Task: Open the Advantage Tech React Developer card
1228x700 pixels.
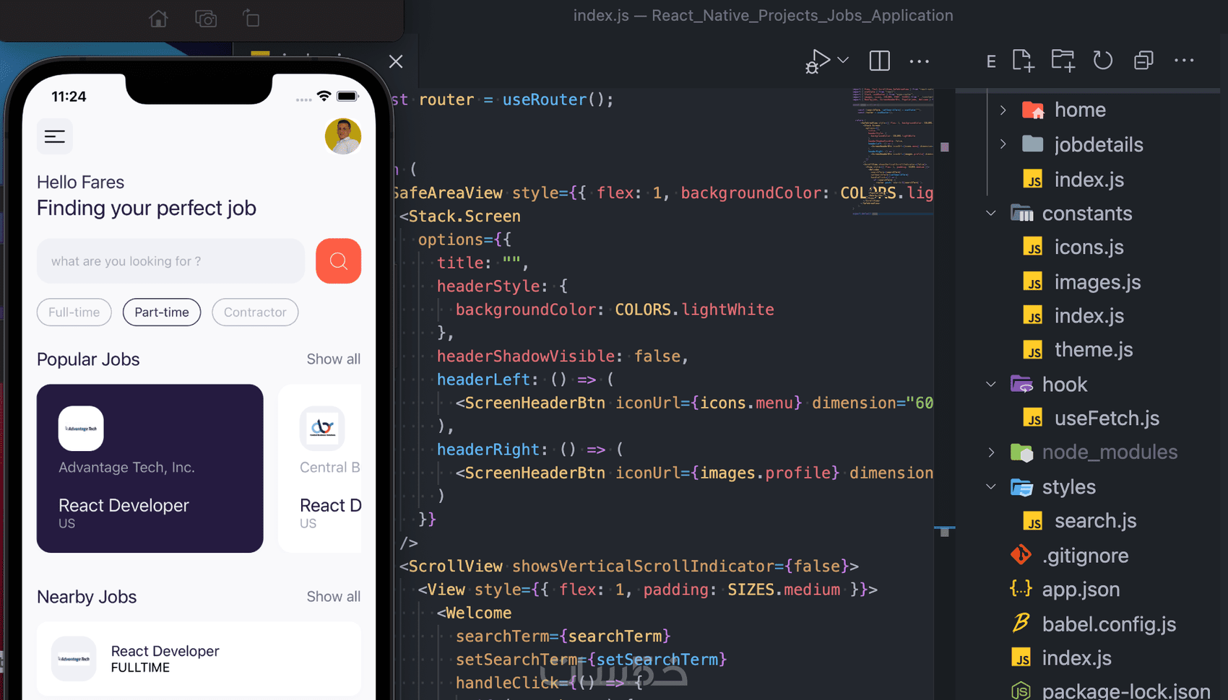Action: coord(150,468)
